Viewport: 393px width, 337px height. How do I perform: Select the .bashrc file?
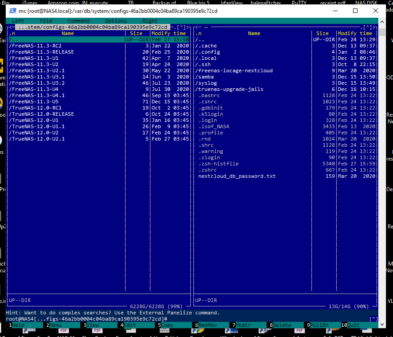click(x=285, y=95)
